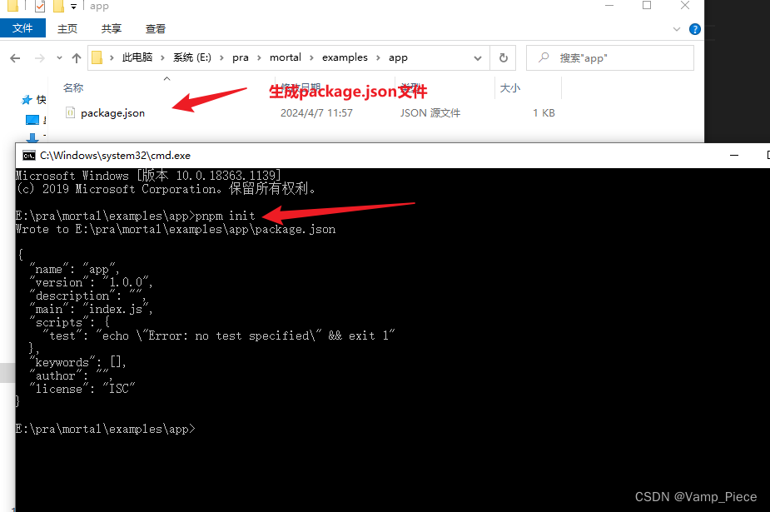
Task: Click the folder icon in address bar
Action: (x=97, y=58)
